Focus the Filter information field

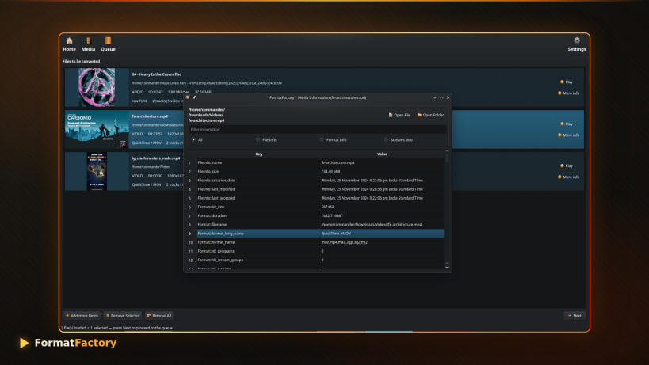click(x=318, y=129)
